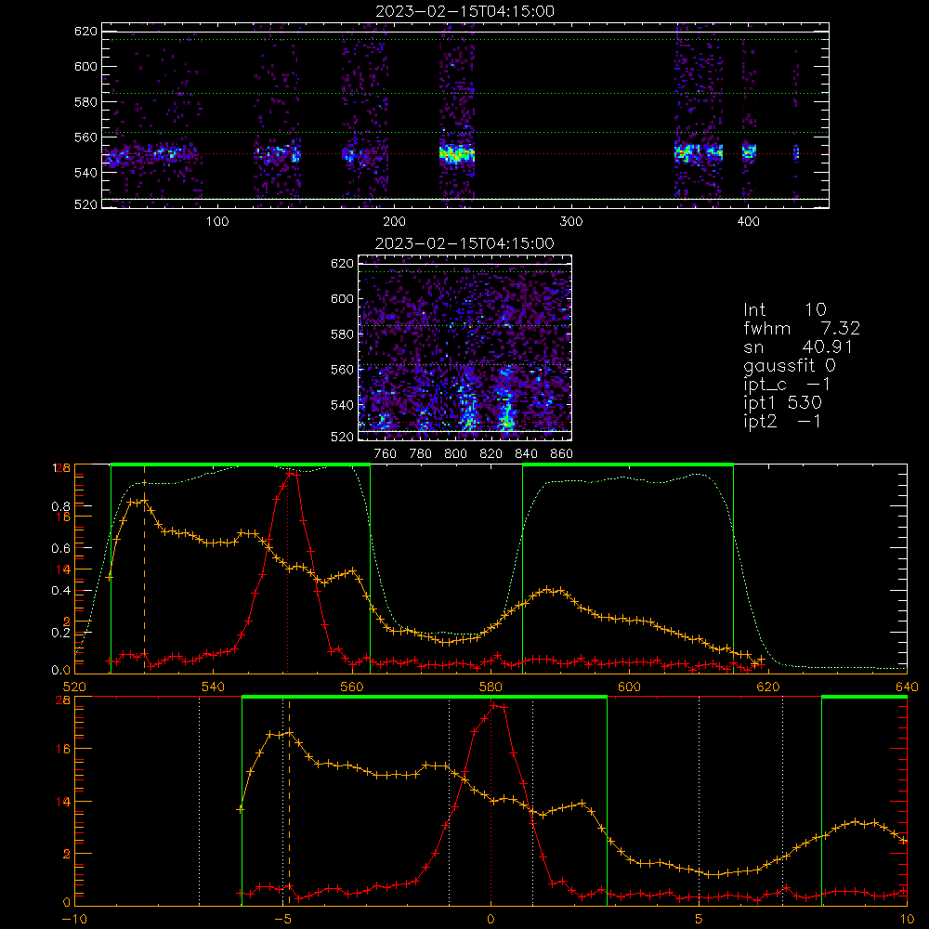Screen dimensions: 929x929
Task: Click x-axis label 860 of middle image
Action: click(x=562, y=454)
